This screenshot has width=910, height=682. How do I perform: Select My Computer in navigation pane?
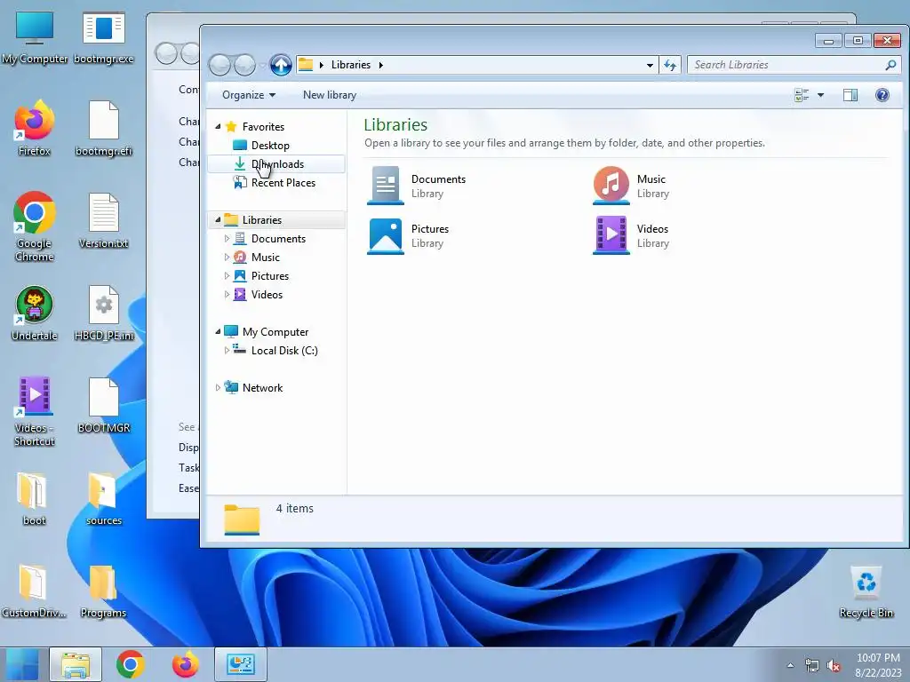pyautogui.click(x=275, y=332)
